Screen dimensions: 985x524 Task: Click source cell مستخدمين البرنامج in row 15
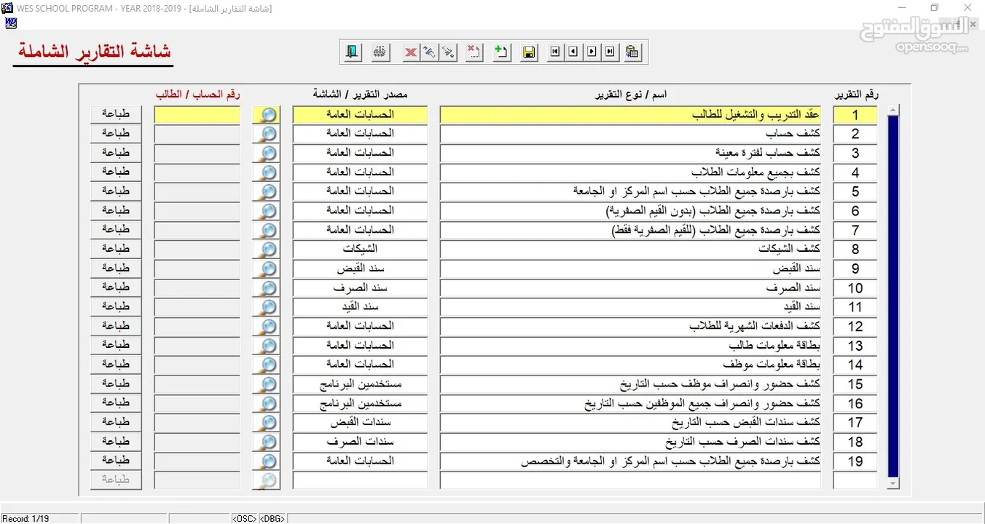pyautogui.click(x=360, y=384)
